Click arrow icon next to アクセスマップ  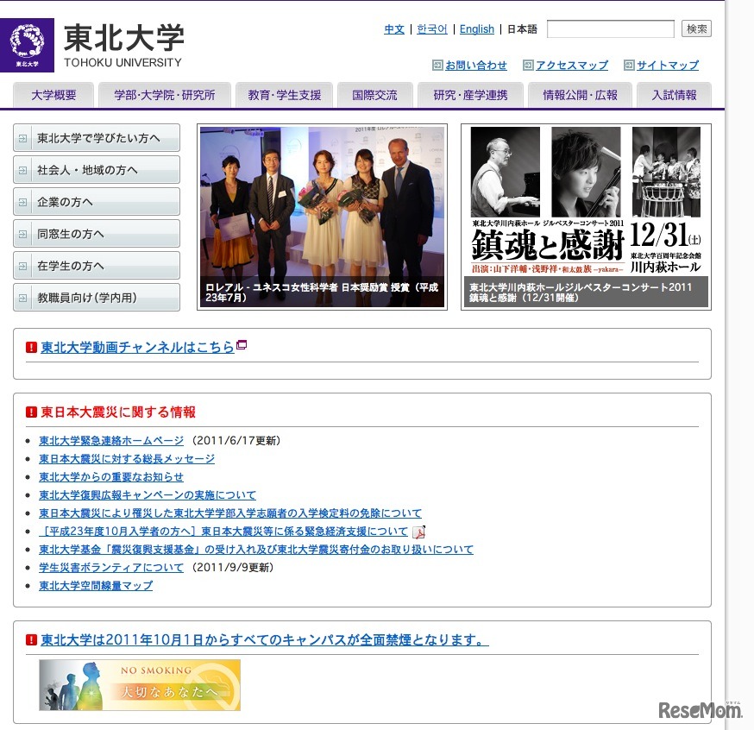point(528,65)
